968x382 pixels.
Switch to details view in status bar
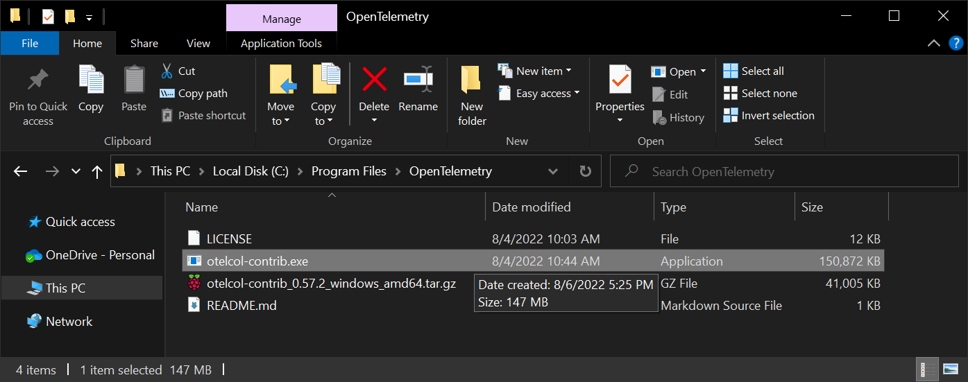tap(926, 370)
